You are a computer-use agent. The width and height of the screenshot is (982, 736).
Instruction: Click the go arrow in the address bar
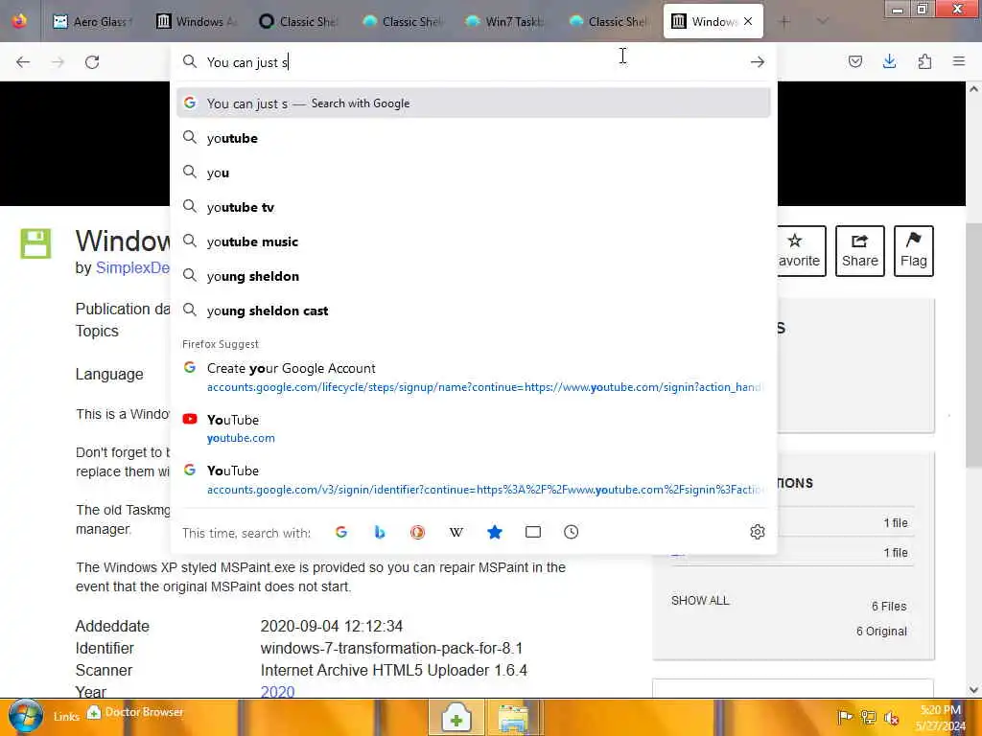pos(758,62)
